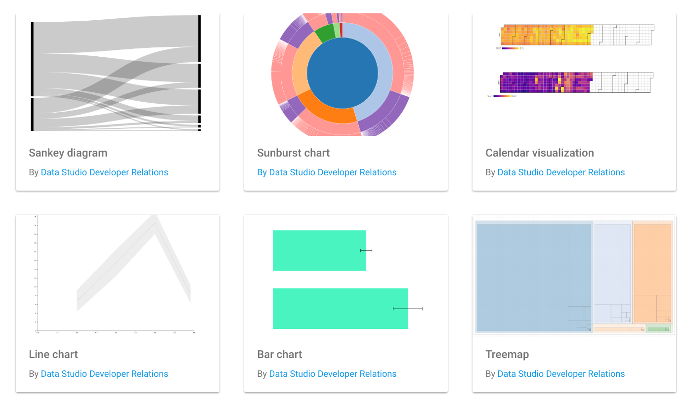Open Data Studio Developer Relations link under Sankey diagram
Viewport: 688px width, 402px height.
click(104, 172)
